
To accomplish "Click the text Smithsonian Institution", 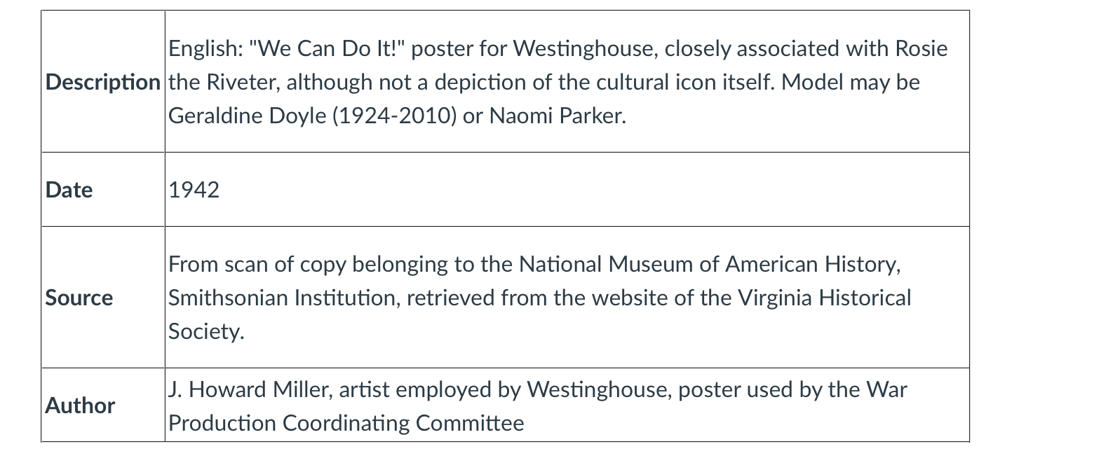I will [284, 298].
